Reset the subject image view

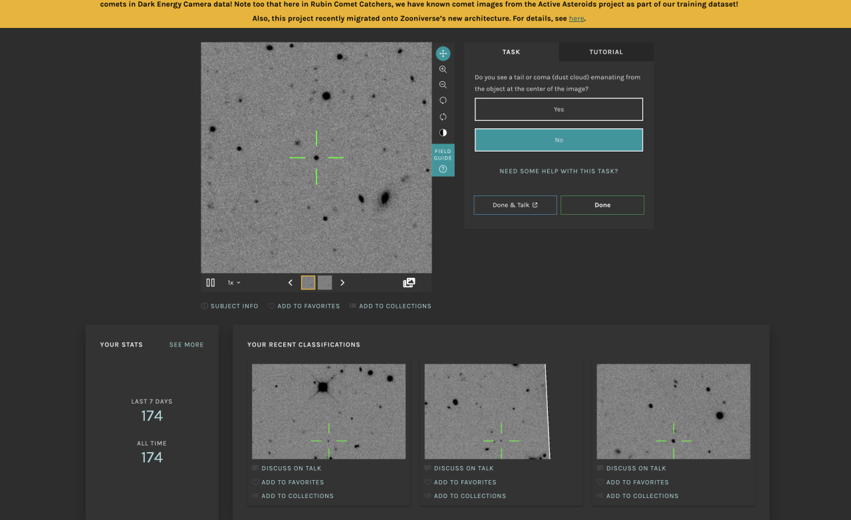point(443,116)
